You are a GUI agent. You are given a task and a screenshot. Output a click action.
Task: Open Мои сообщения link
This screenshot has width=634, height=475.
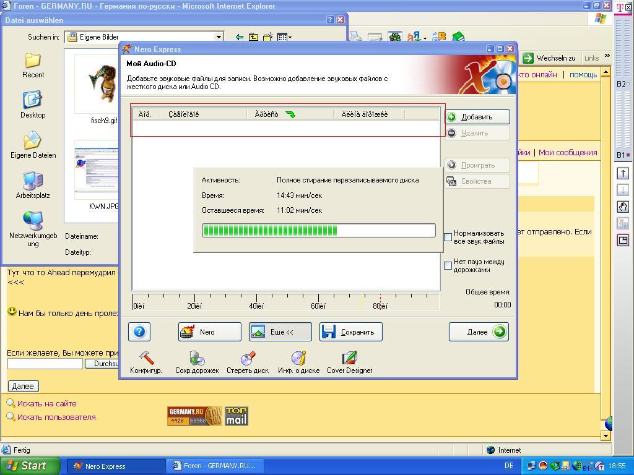568,153
